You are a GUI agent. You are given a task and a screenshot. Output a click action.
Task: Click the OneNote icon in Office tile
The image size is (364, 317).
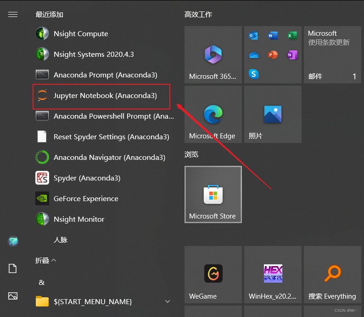point(292,55)
